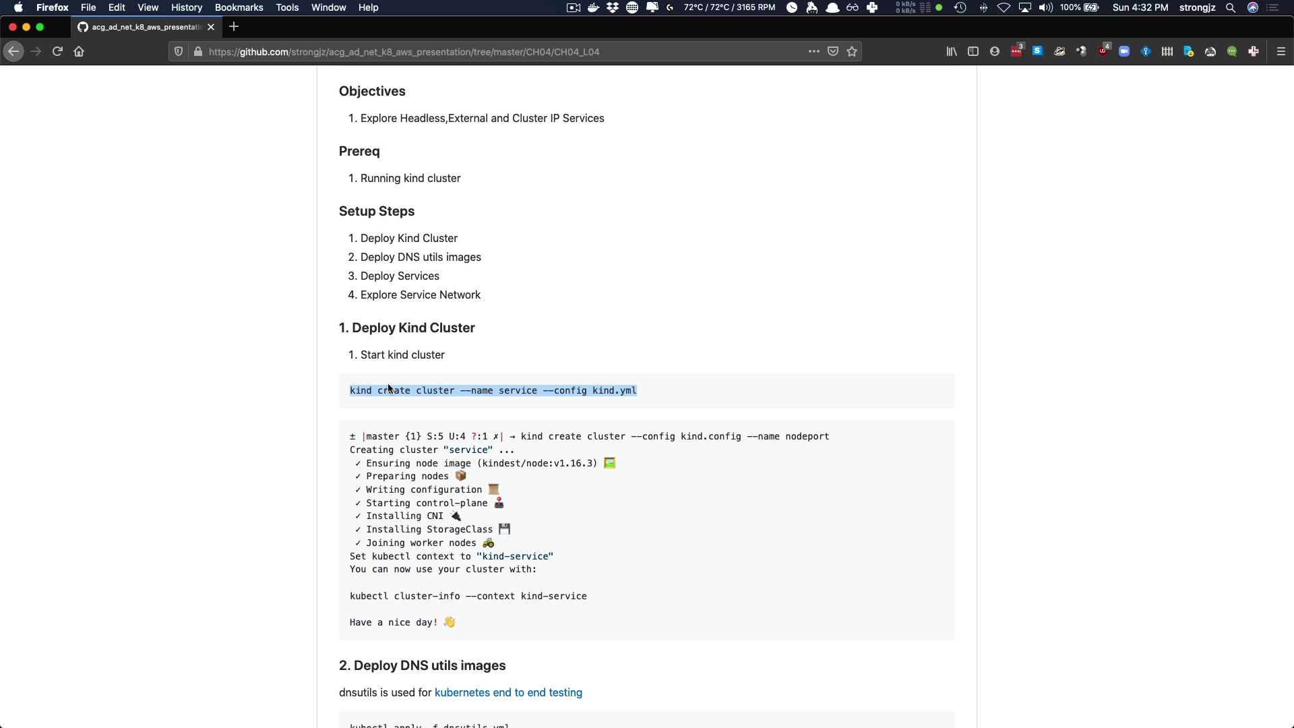The height and width of the screenshot is (728, 1294).
Task: Reload the current page
Action: point(57,51)
